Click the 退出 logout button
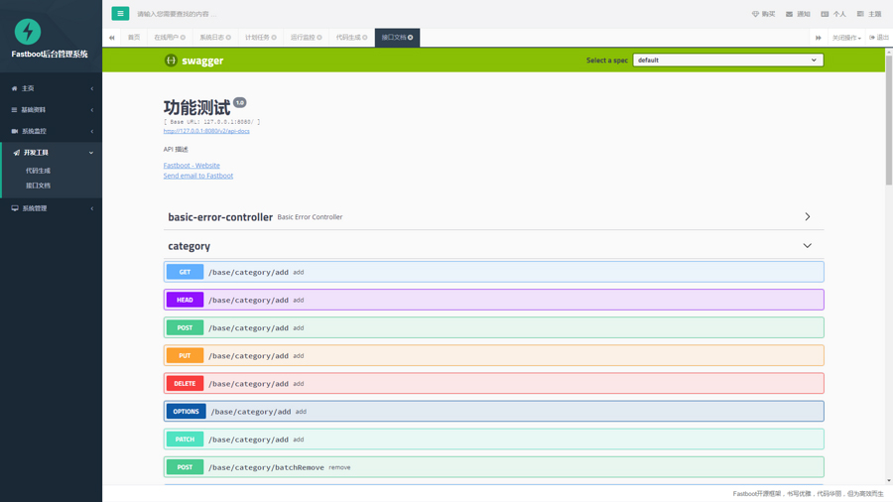893x502 pixels. (879, 38)
